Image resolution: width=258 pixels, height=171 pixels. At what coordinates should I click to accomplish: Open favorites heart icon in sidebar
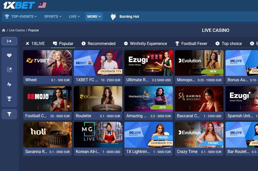(9, 56)
